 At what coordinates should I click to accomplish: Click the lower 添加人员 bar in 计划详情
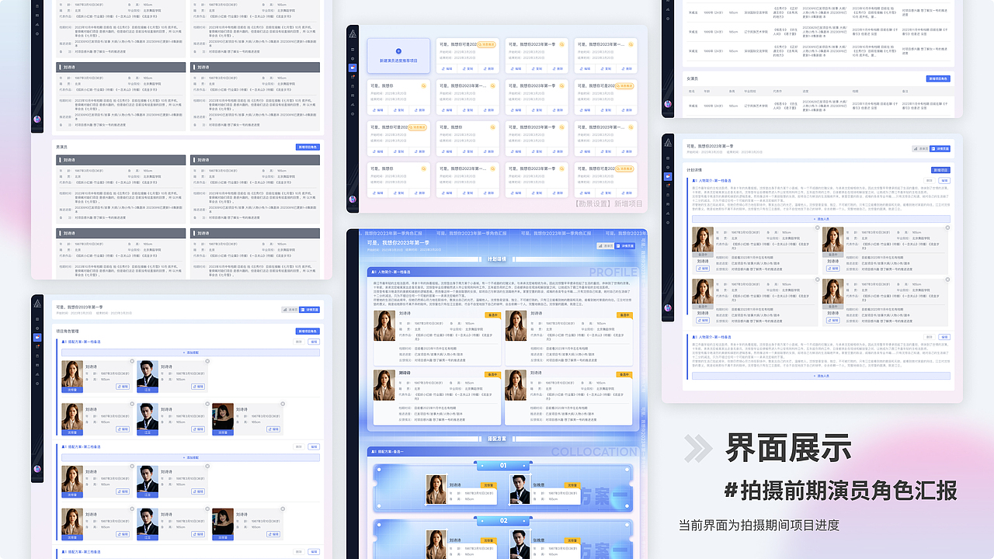[821, 375]
